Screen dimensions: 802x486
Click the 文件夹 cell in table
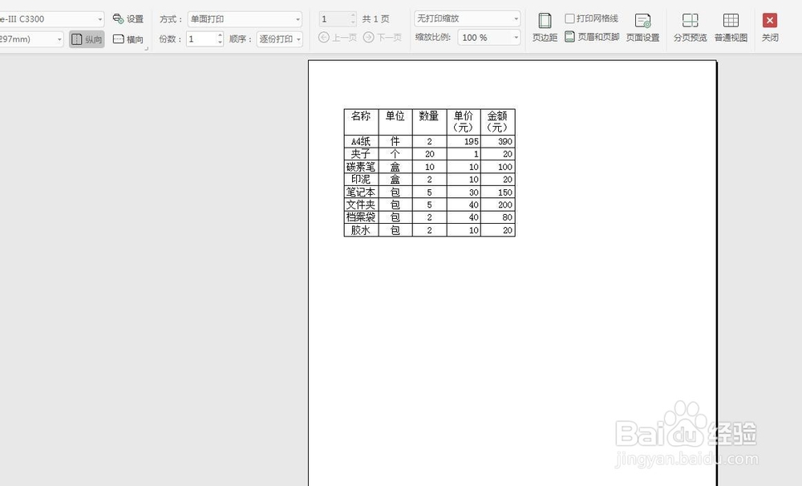coord(361,205)
